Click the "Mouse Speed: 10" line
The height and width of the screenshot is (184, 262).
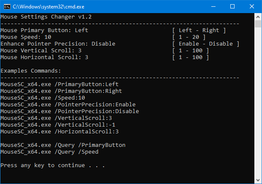(26, 37)
